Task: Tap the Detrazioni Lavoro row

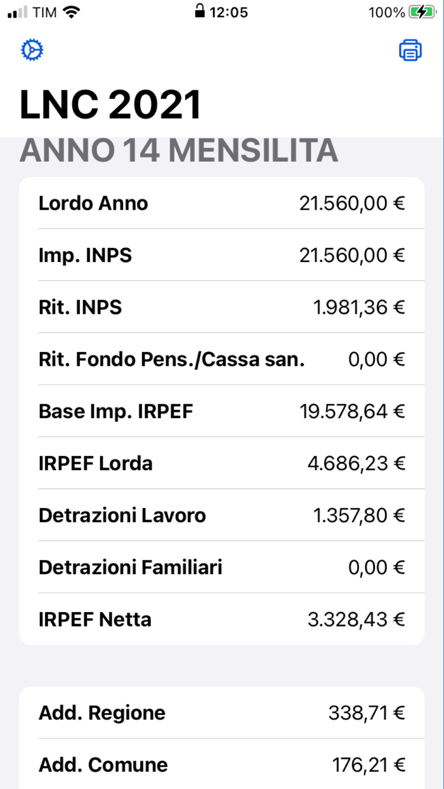Action: [221, 515]
